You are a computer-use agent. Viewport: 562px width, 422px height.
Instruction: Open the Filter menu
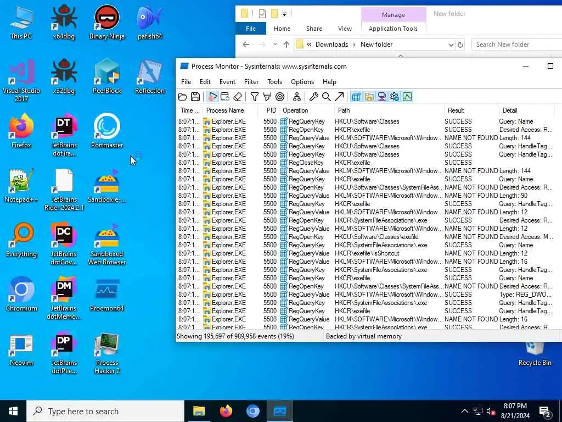[251, 82]
